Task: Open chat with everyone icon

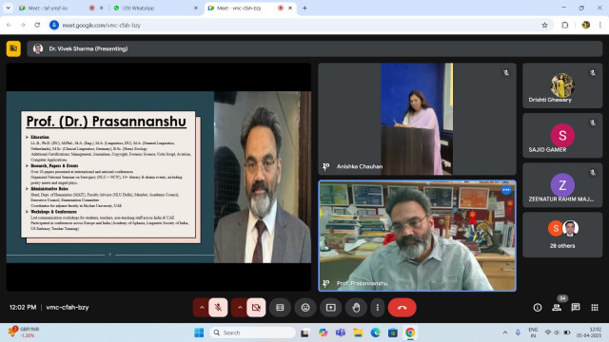Action: click(x=576, y=308)
